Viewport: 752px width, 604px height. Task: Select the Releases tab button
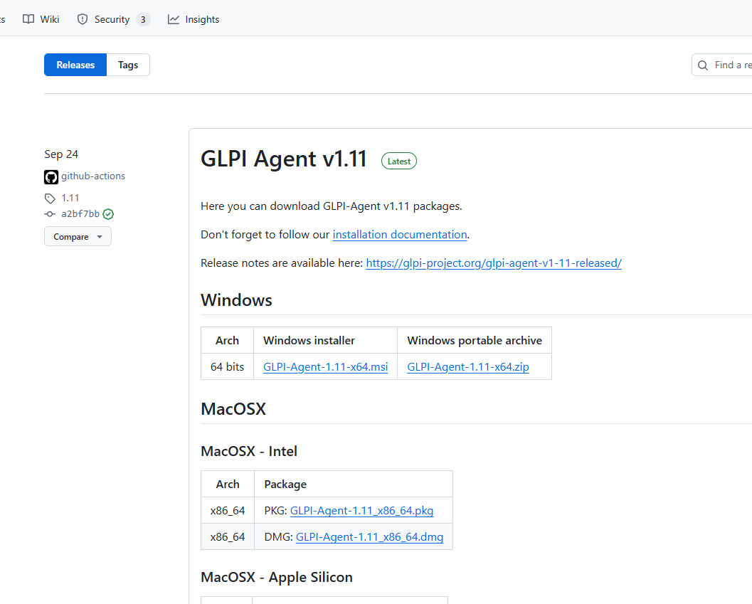coord(75,65)
